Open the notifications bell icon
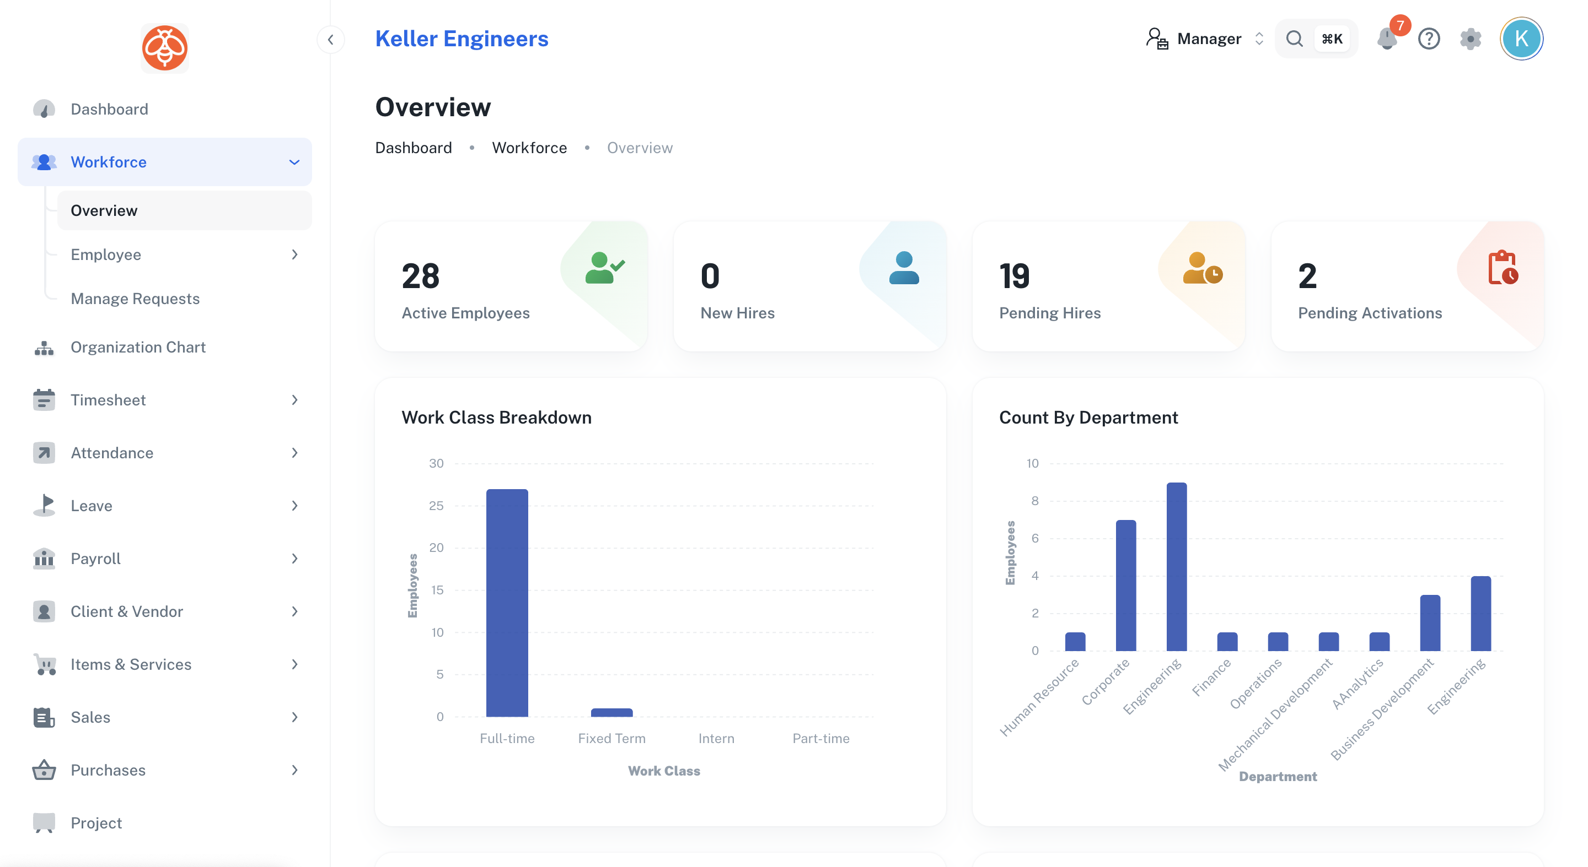 (1387, 39)
